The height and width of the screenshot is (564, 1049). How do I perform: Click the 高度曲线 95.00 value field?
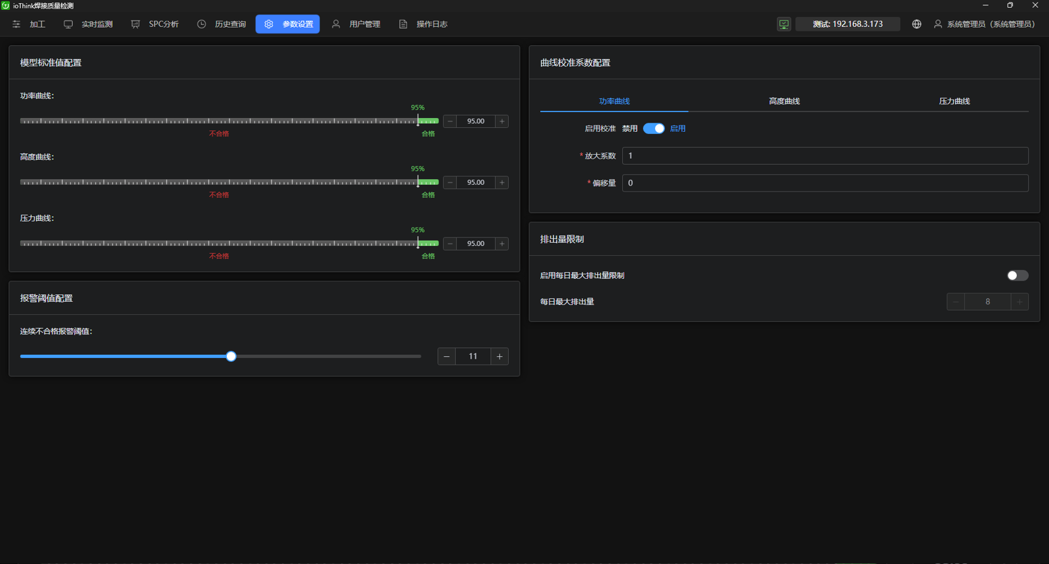(x=476, y=182)
